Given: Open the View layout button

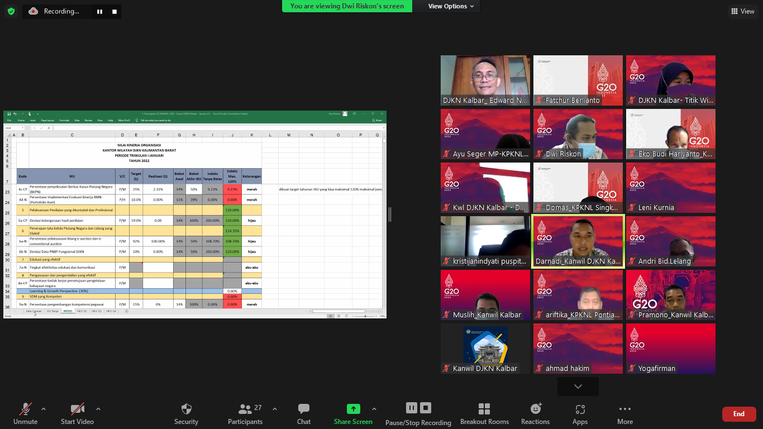Looking at the screenshot, I should pos(742,11).
